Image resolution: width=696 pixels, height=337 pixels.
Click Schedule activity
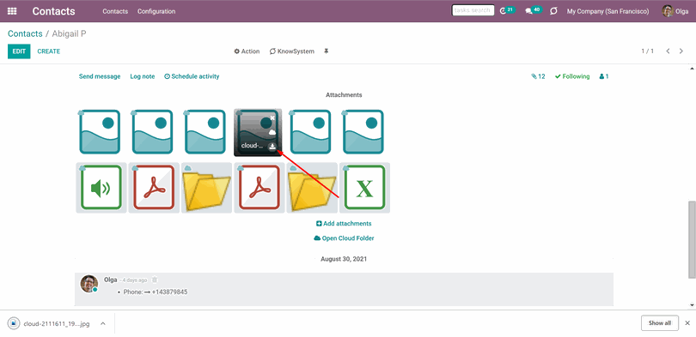(192, 76)
